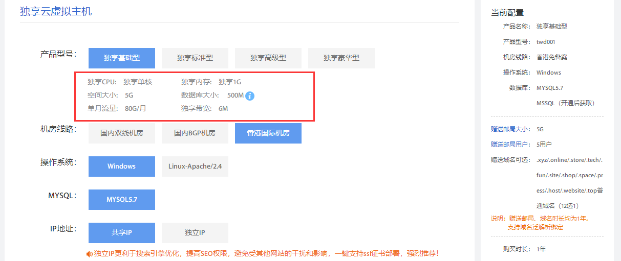This screenshot has height=261, width=621.
Task: Click the MSSQL（开通后获取）text
Action: coord(566,103)
